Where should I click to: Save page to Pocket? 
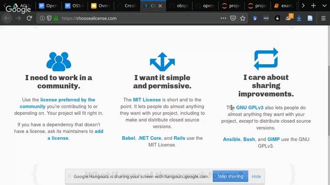(x=233, y=18)
